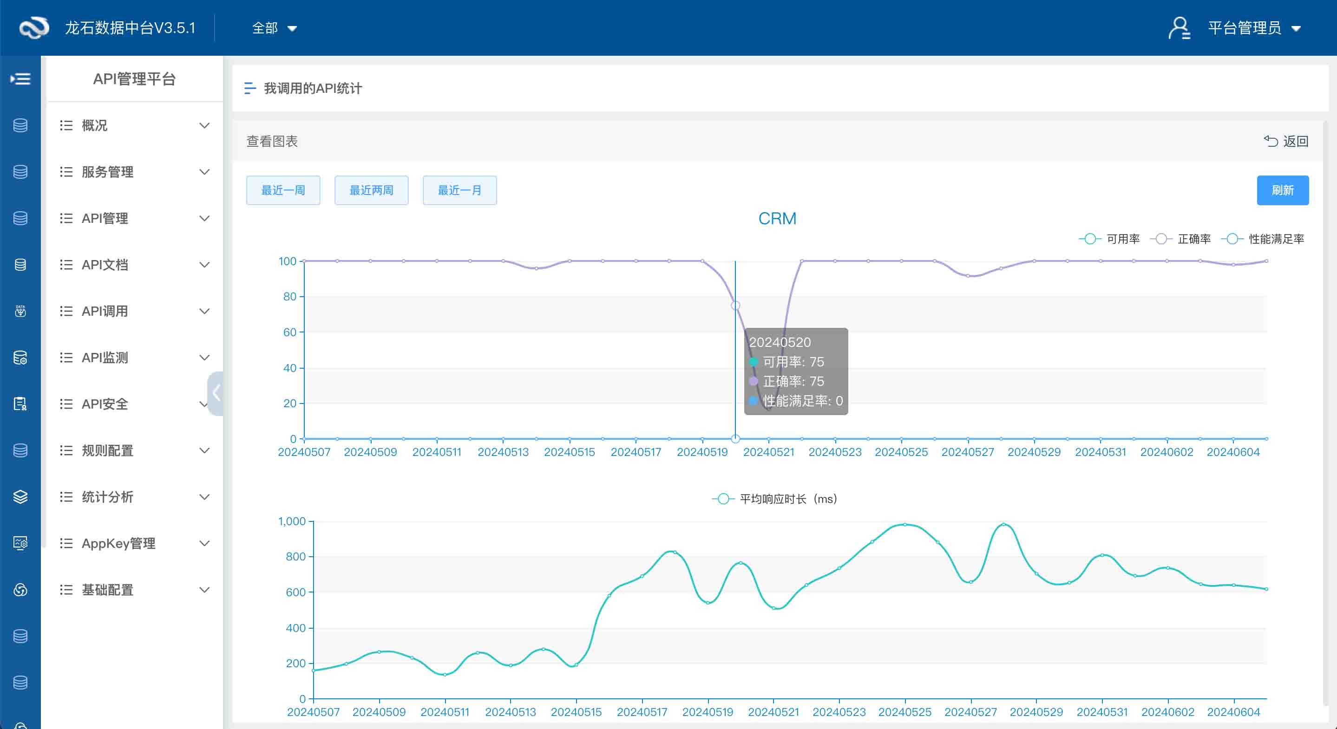This screenshot has width=1337, height=729.
Task: Open the 平台管理员 user dropdown
Action: (1254, 28)
